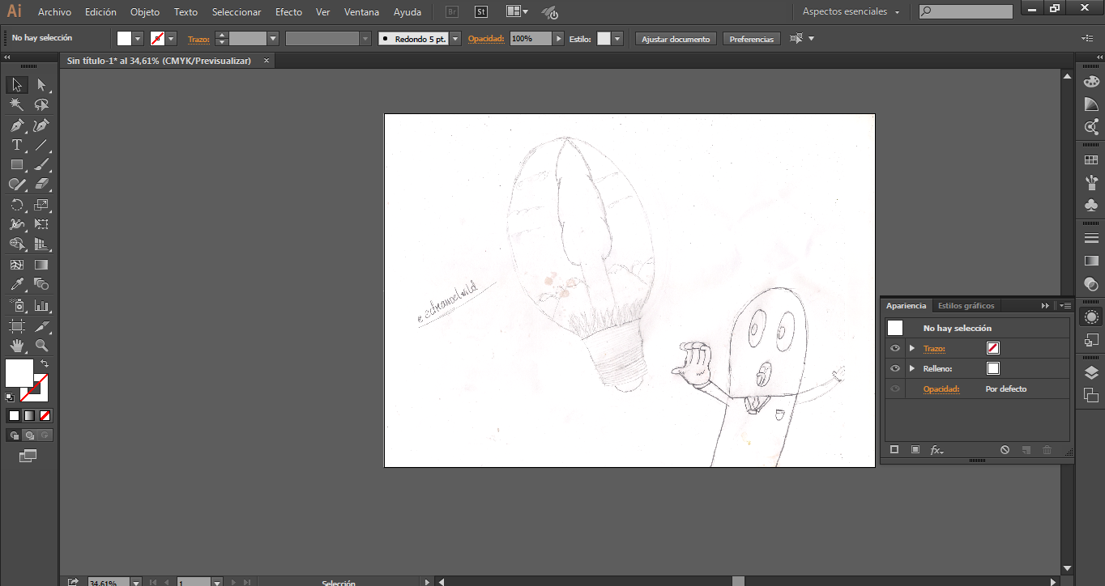Select the Hand tool
Viewport: 1105px width, 586px height.
pyautogui.click(x=16, y=346)
